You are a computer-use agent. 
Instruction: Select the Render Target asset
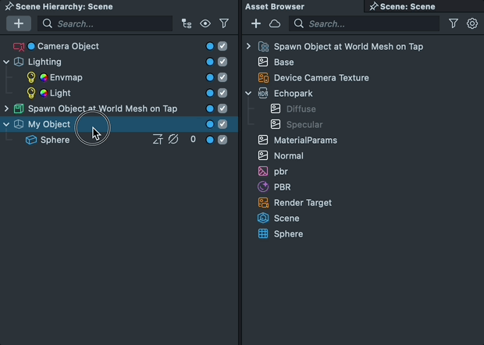tap(302, 202)
